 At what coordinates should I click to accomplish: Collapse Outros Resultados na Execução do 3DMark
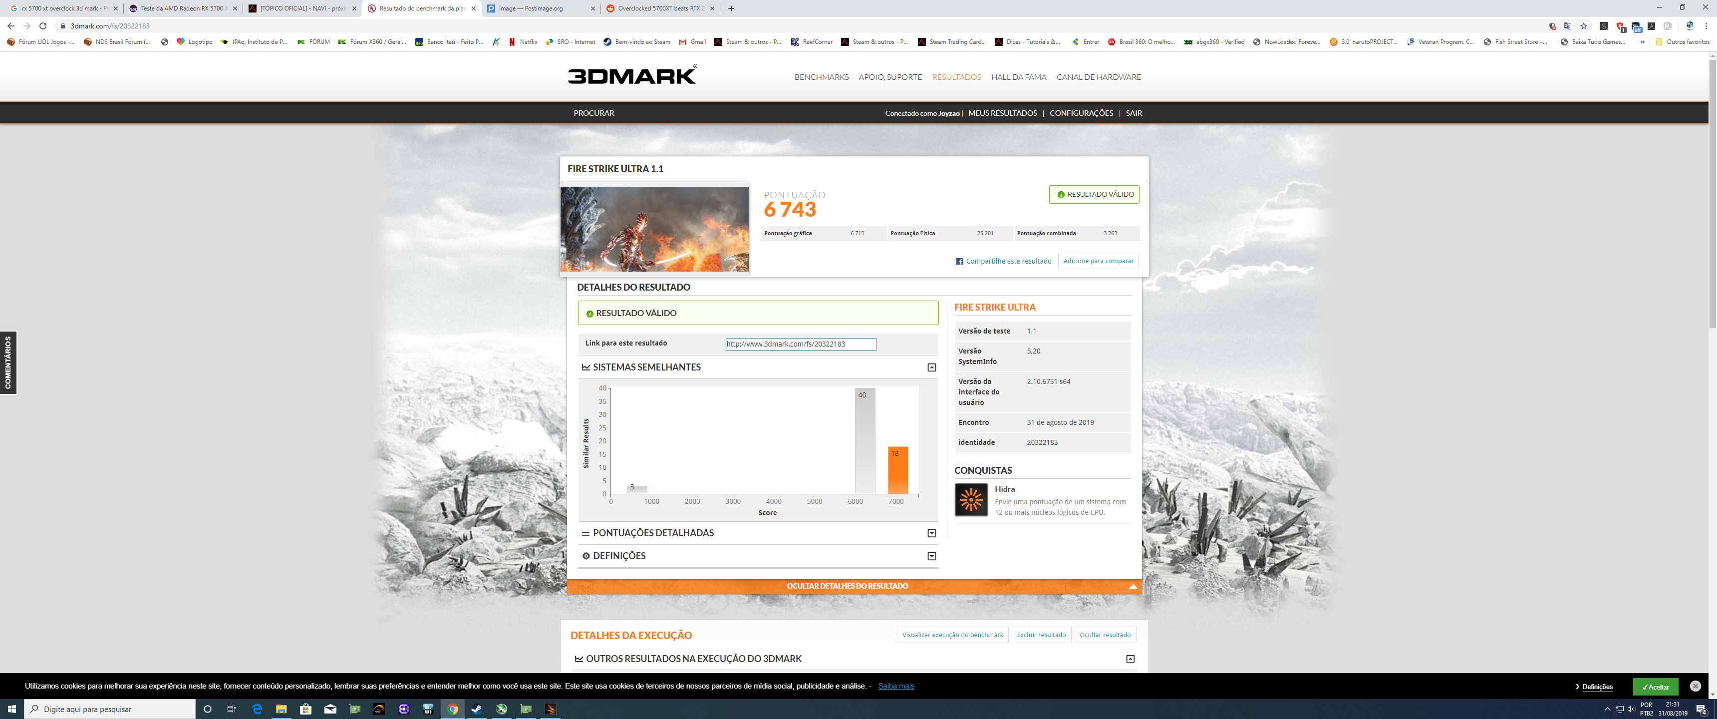(x=1131, y=659)
